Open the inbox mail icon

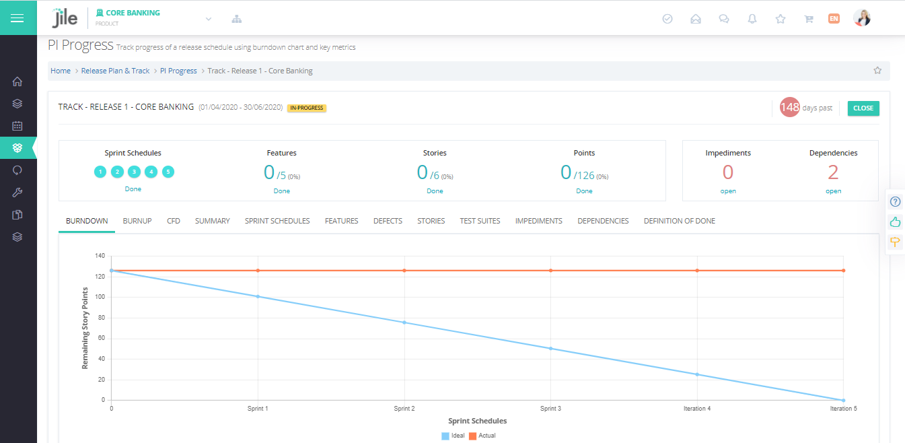pos(696,19)
